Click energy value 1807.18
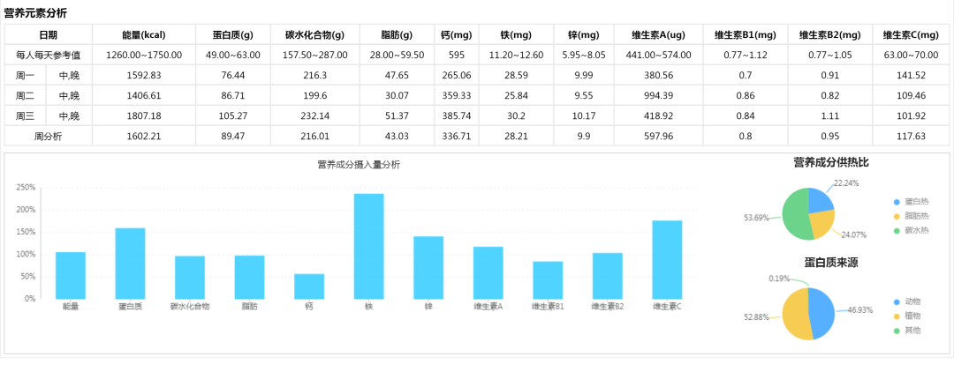Screen dimensions: 954x372 pos(144,115)
